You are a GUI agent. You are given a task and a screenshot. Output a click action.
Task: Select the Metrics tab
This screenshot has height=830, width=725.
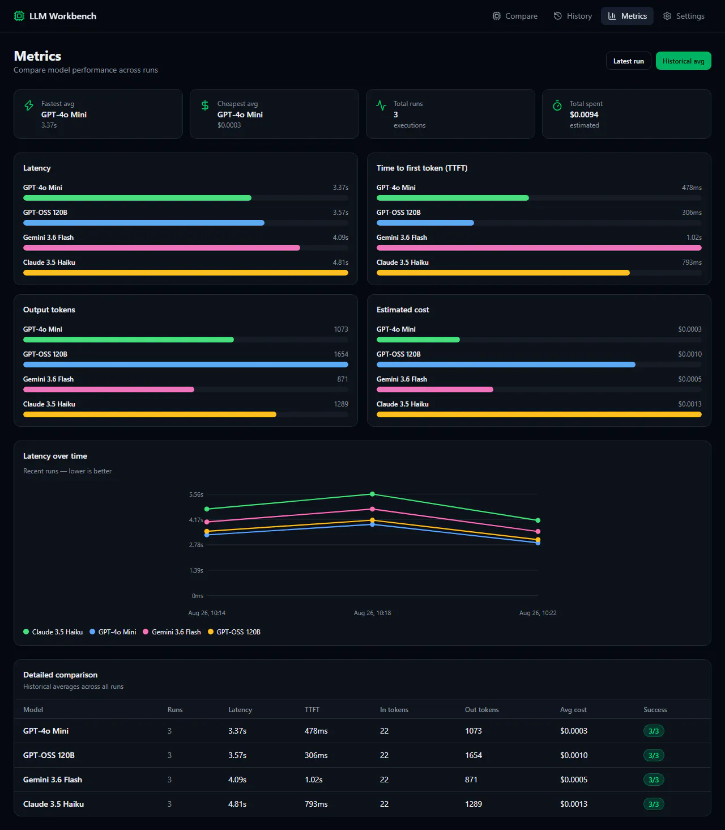point(627,16)
